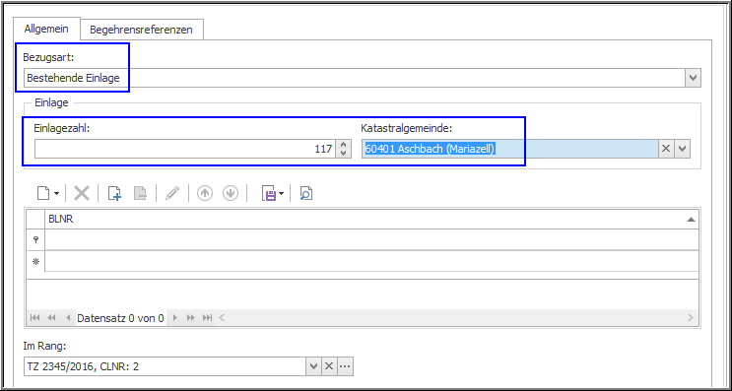Click the grey X delete toolbar icon

(82, 193)
